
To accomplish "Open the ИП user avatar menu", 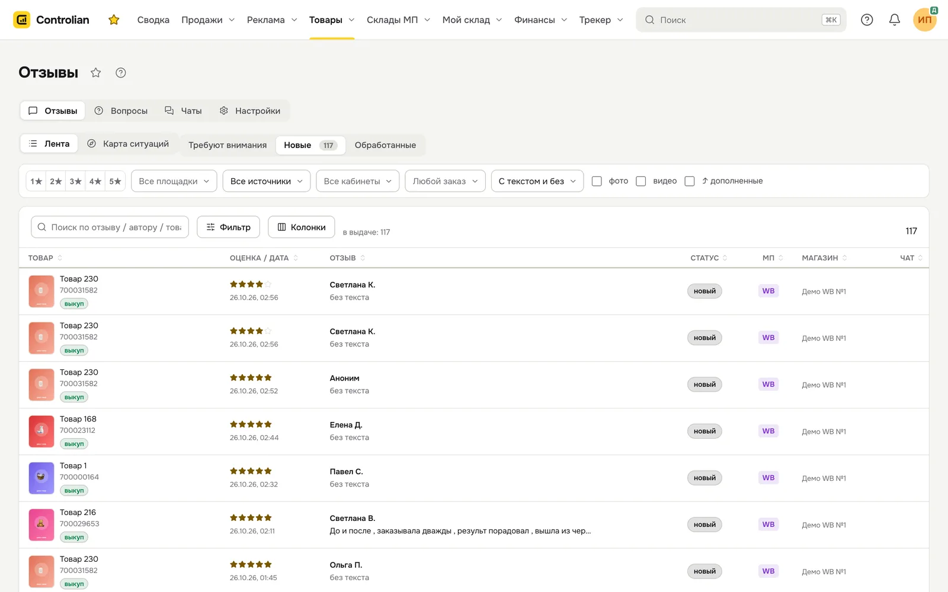I will pyautogui.click(x=924, y=20).
